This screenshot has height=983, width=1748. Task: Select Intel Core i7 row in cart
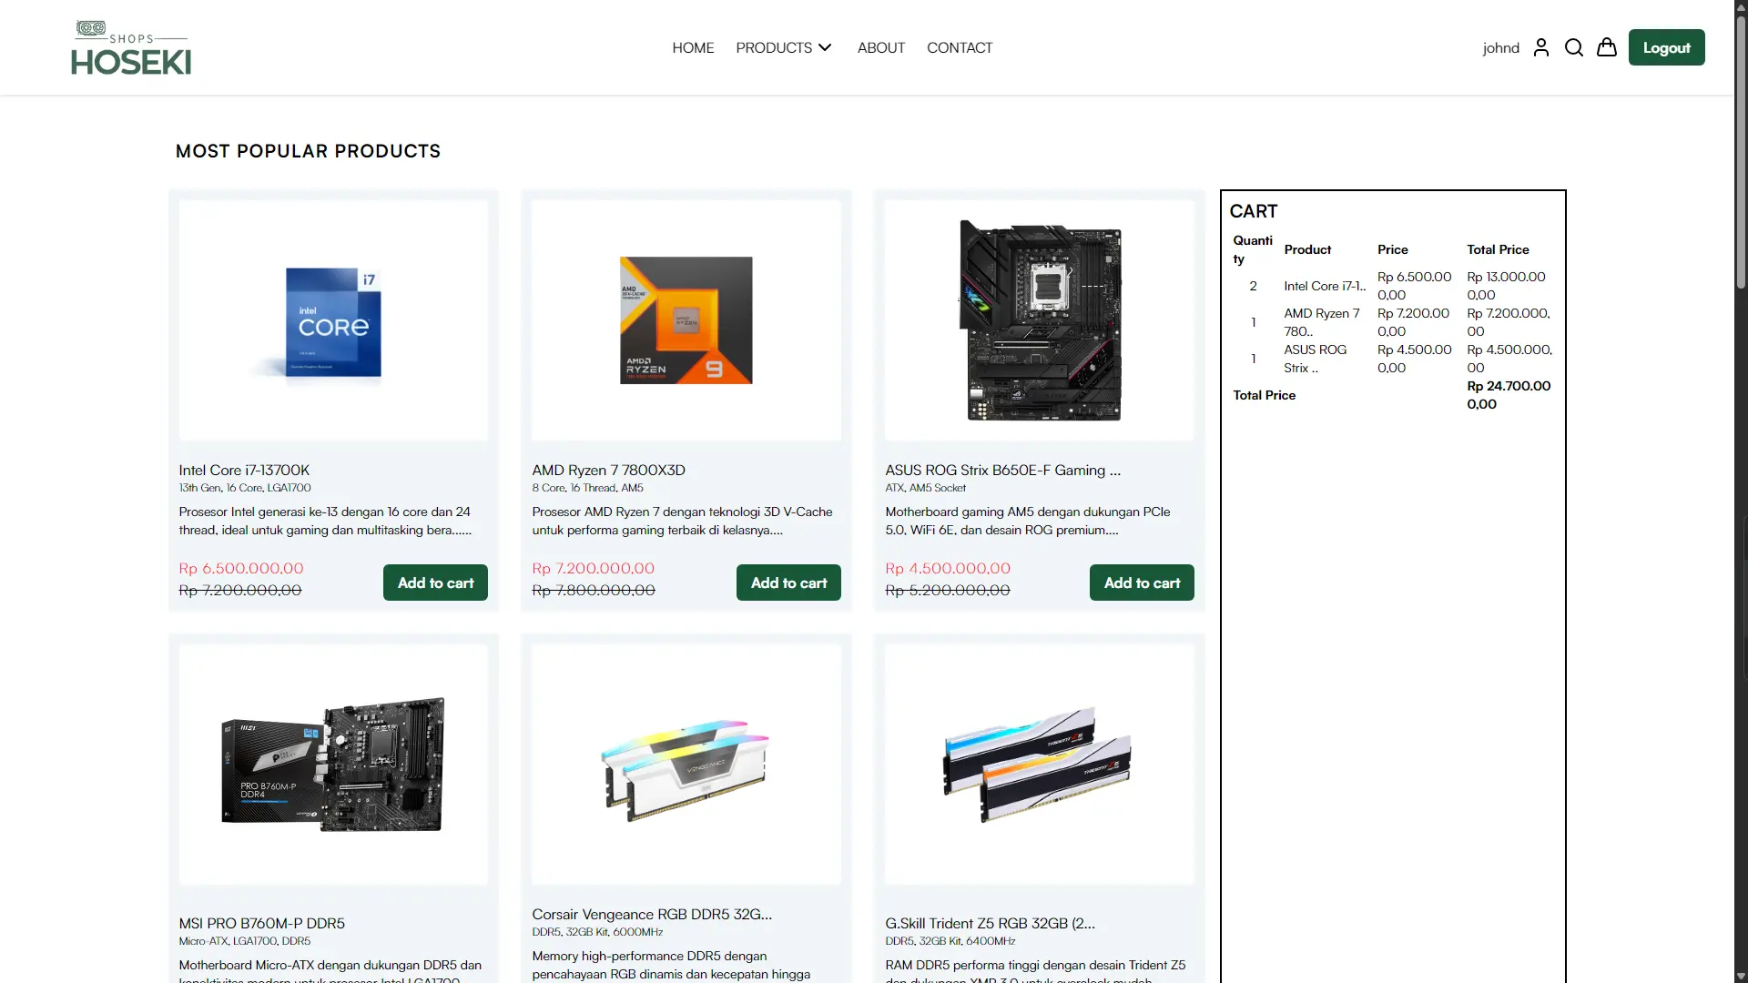click(x=1393, y=286)
